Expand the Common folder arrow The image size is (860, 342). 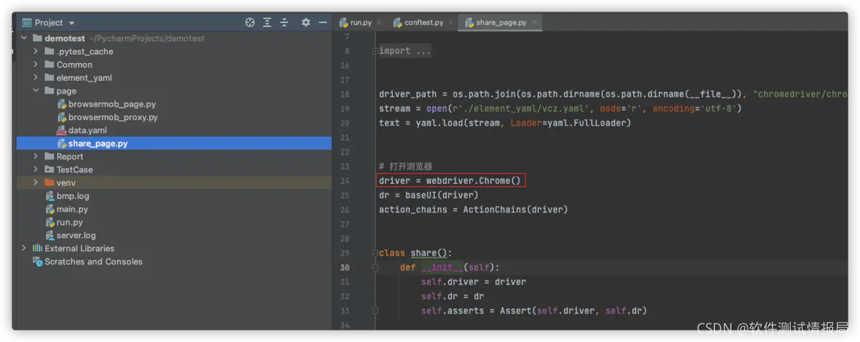36,64
